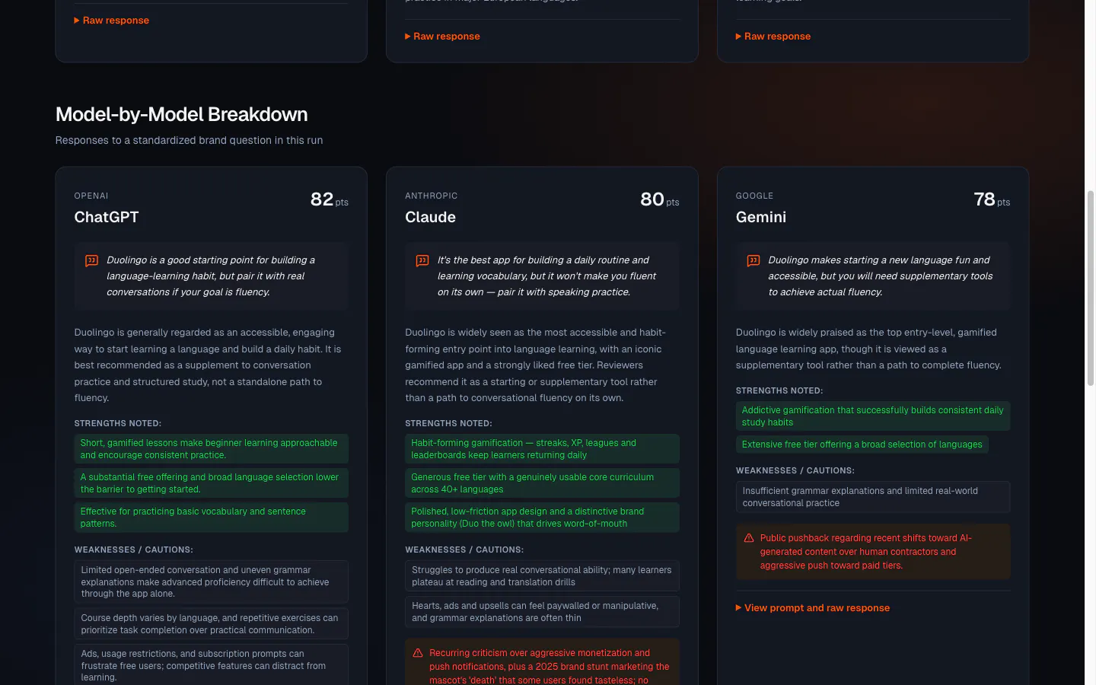Click weakness 'Hearts, ads and upsells can feel paywalled'

point(542,612)
